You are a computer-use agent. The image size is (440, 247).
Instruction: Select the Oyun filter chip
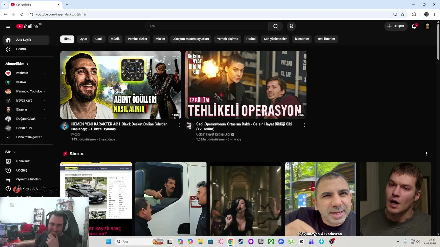(x=84, y=39)
